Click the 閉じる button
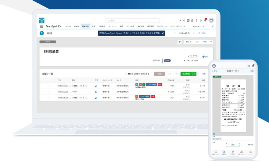 (188, 42)
